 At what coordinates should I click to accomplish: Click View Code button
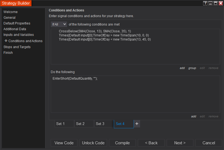pos(64,143)
